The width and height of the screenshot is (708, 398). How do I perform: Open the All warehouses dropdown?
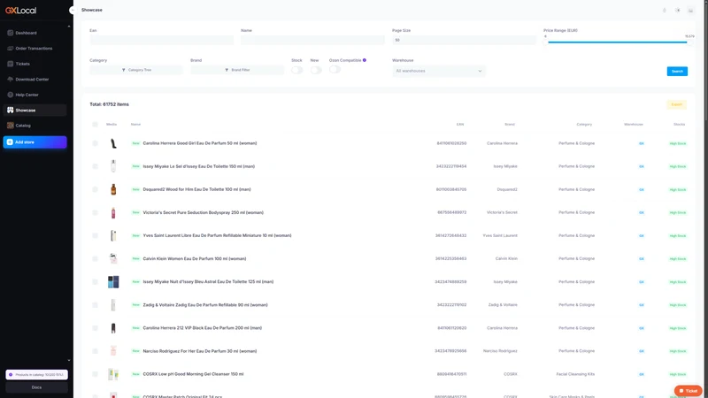point(438,71)
